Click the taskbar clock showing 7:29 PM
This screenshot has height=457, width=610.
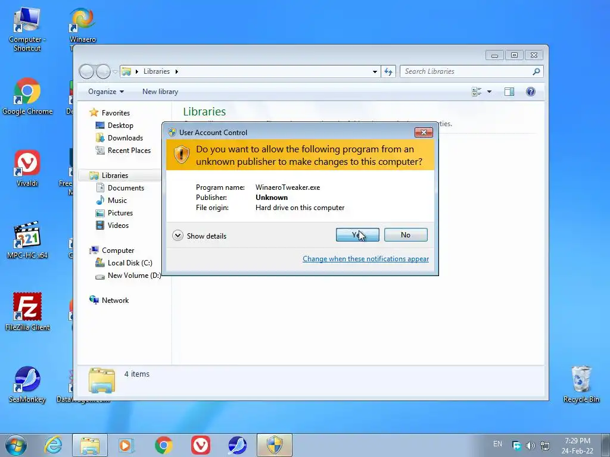coord(577,446)
